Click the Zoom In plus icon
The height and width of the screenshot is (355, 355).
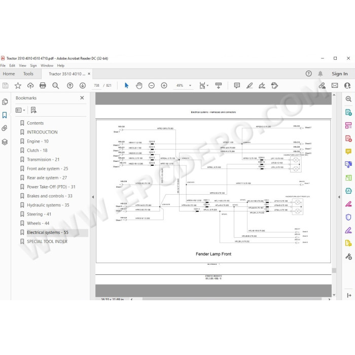click(x=164, y=85)
